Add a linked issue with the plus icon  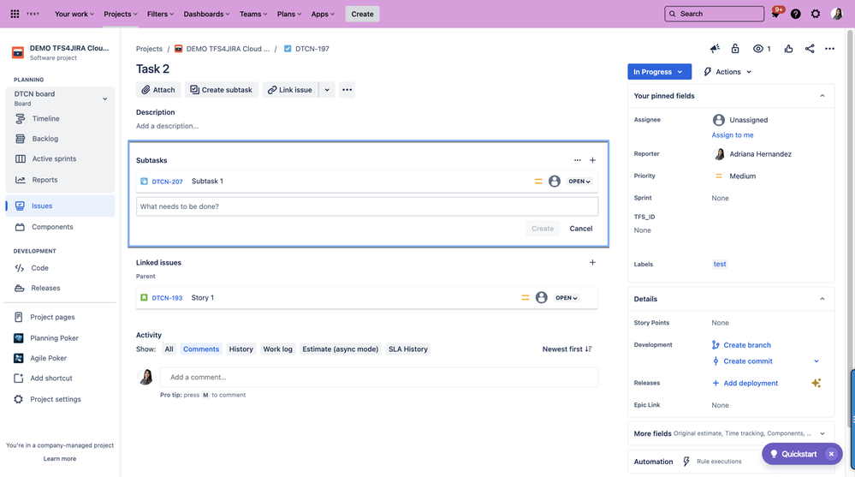pyautogui.click(x=593, y=263)
